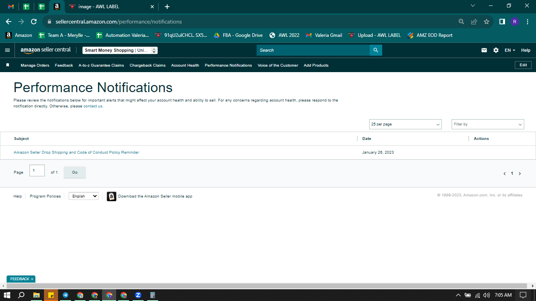Open Add Products in the navigation bar

click(x=316, y=65)
